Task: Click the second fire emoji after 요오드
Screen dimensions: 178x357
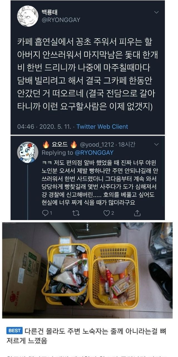Action: tap(74, 144)
